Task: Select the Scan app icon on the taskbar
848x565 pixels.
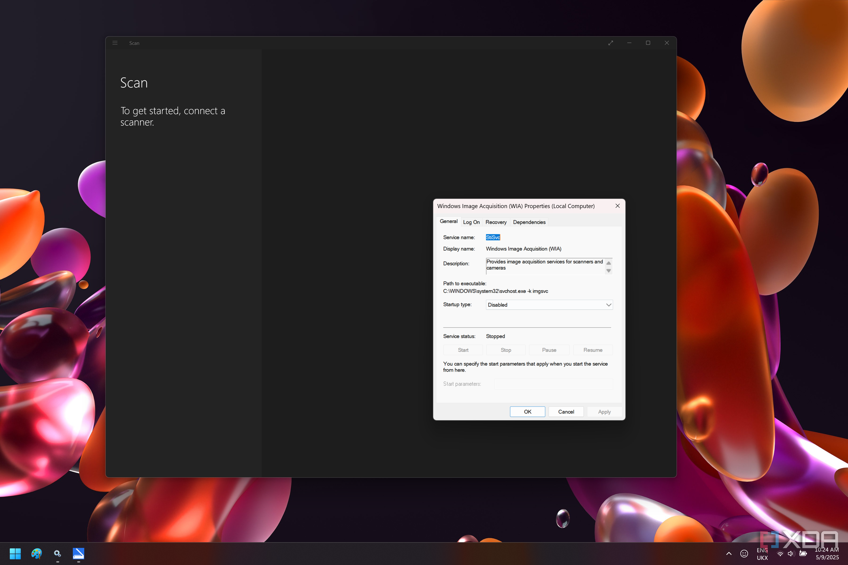Action: 78,554
